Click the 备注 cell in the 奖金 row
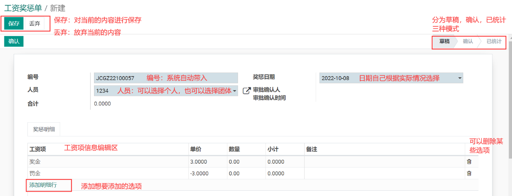The image size is (512, 196). tap(383, 162)
